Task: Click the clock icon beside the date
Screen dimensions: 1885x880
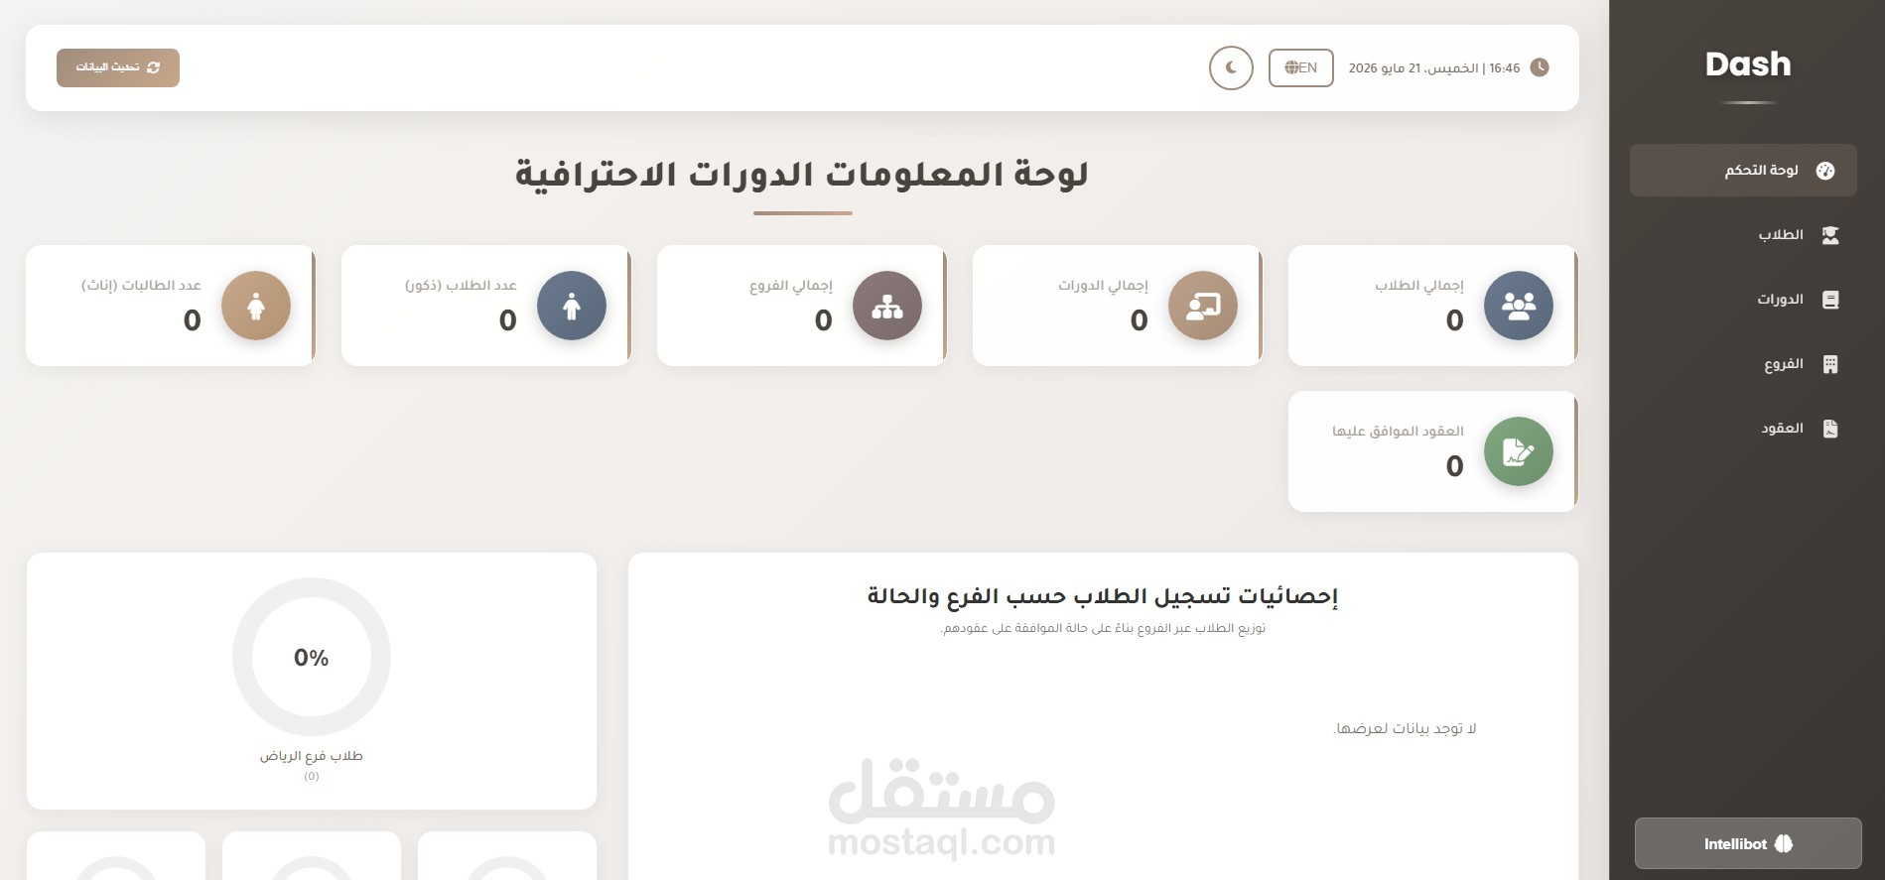Action: pos(1540,67)
